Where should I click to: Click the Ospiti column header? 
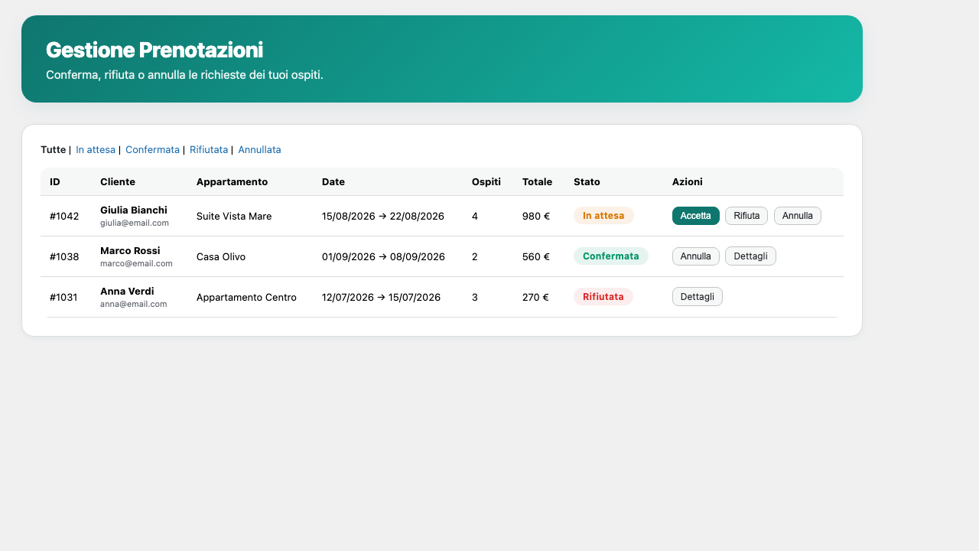pyautogui.click(x=486, y=182)
